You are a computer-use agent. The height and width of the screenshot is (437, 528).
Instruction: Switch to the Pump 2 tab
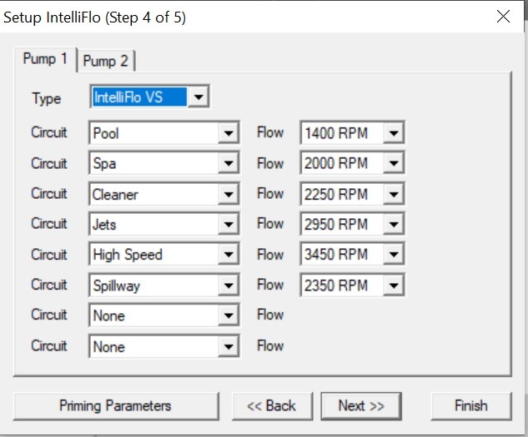[x=106, y=62]
